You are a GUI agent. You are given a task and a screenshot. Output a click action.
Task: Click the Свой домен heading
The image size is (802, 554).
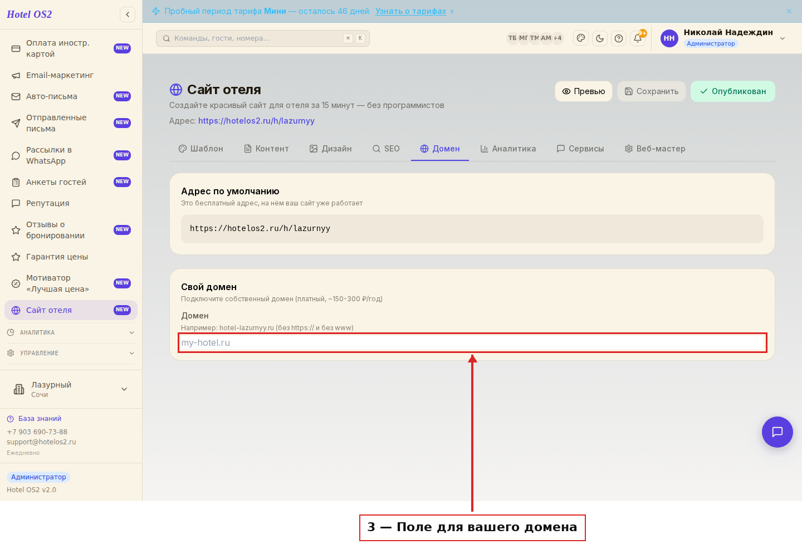pos(209,287)
